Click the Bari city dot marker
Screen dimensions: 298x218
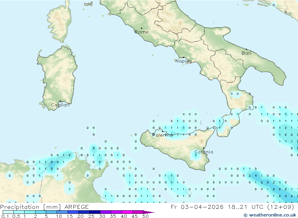tap(246, 49)
